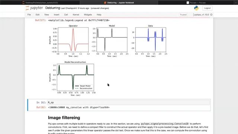Click the Jupyter Notebook tab favicon
This screenshot has height=134, width=238.
pos(105,3)
